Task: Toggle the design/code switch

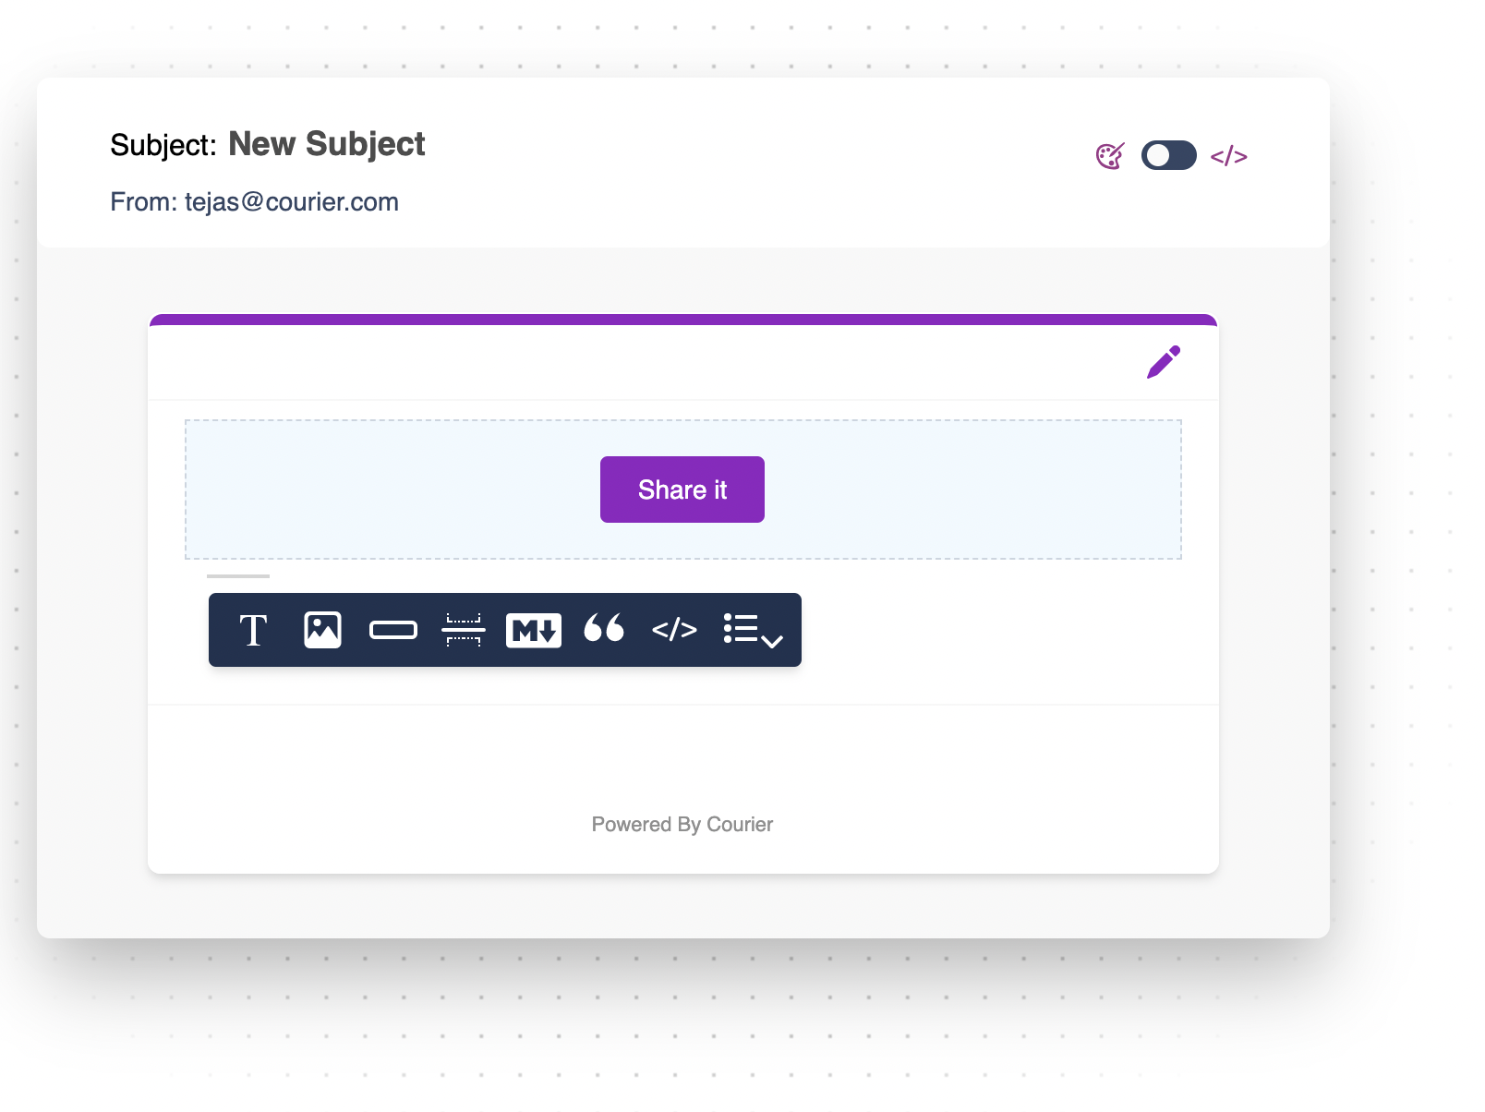Action: click(1168, 155)
